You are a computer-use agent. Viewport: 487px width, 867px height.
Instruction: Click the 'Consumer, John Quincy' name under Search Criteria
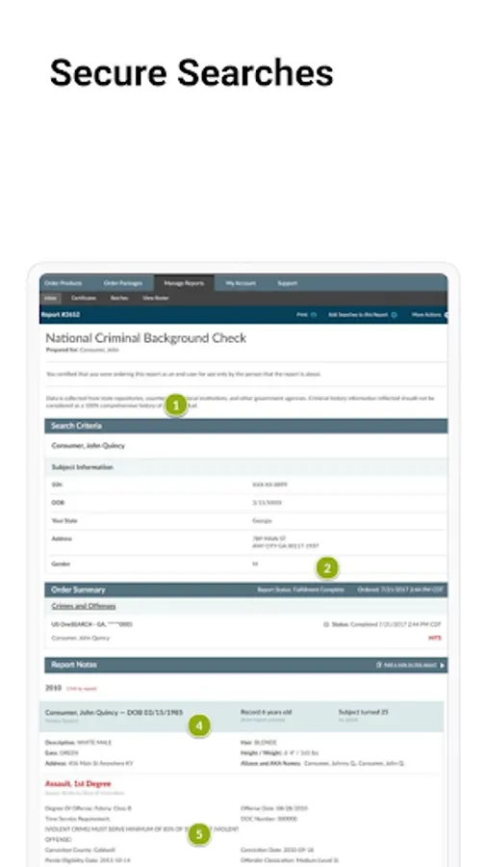pos(89,446)
